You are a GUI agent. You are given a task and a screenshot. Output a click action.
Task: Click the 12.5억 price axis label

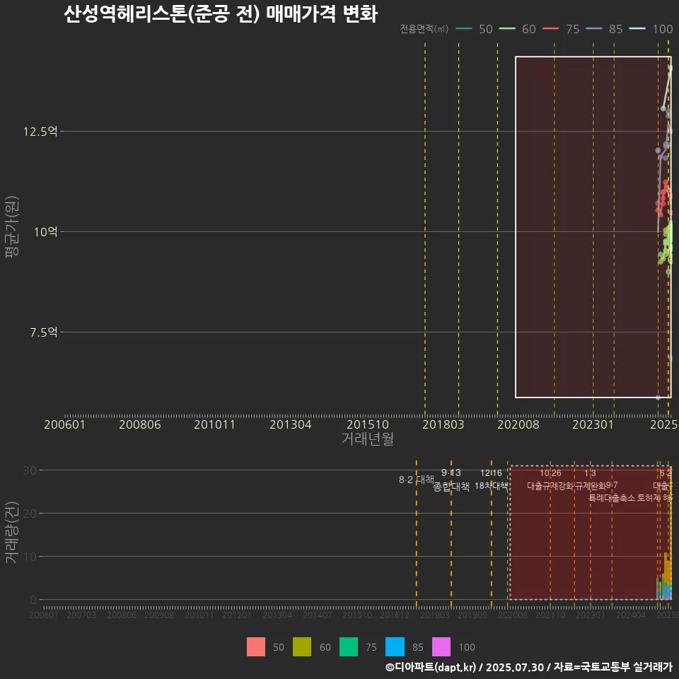click(40, 132)
